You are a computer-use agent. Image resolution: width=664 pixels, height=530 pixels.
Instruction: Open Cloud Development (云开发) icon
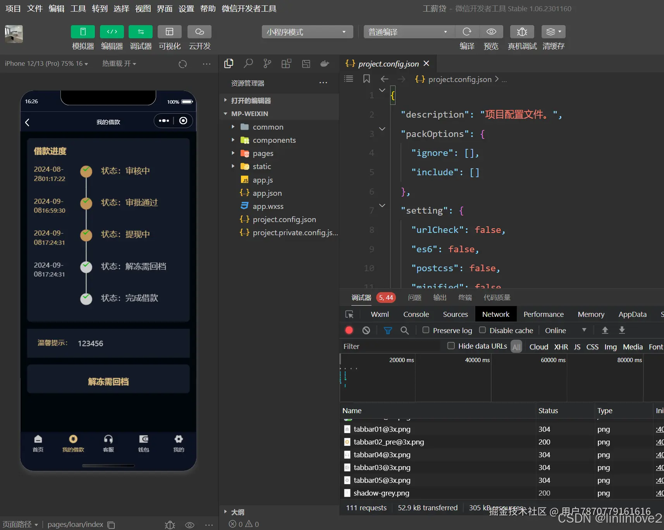click(199, 32)
